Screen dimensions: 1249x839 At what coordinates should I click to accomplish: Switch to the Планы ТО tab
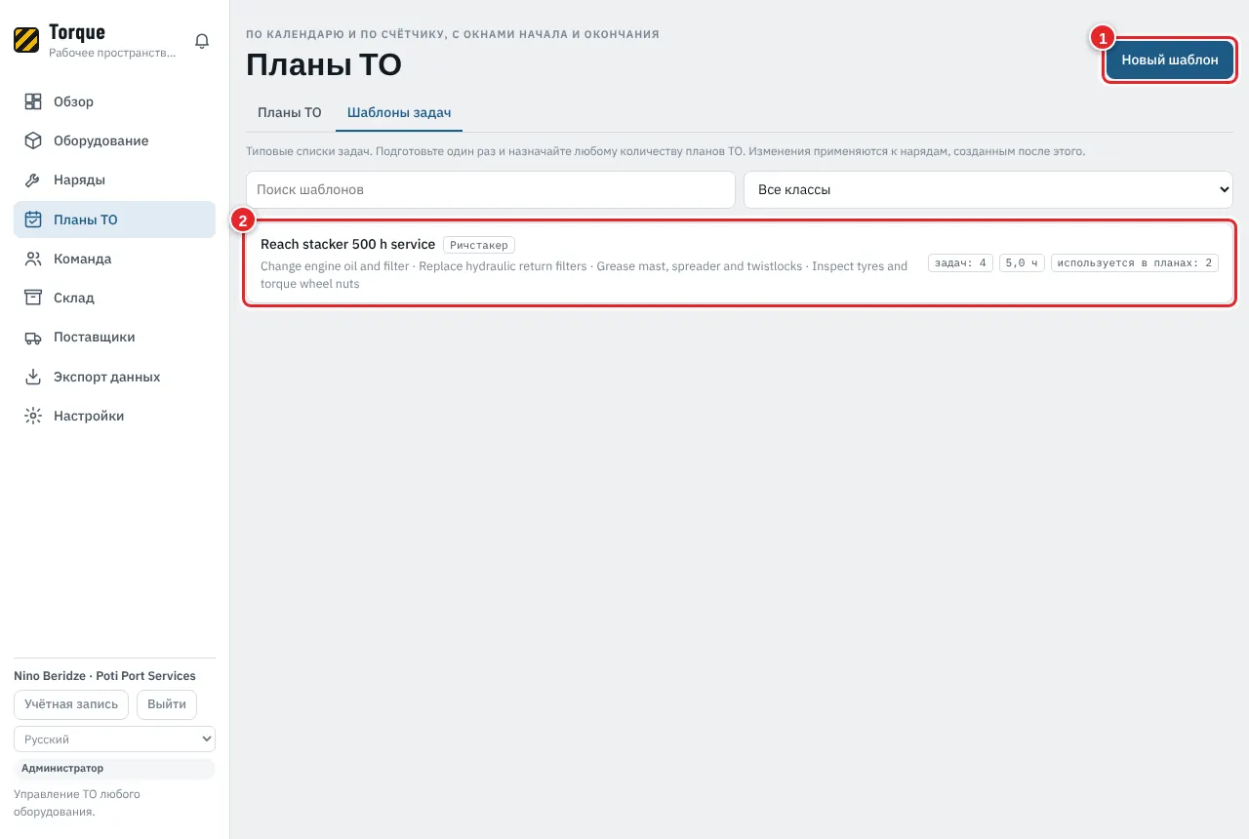pyautogui.click(x=290, y=112)
